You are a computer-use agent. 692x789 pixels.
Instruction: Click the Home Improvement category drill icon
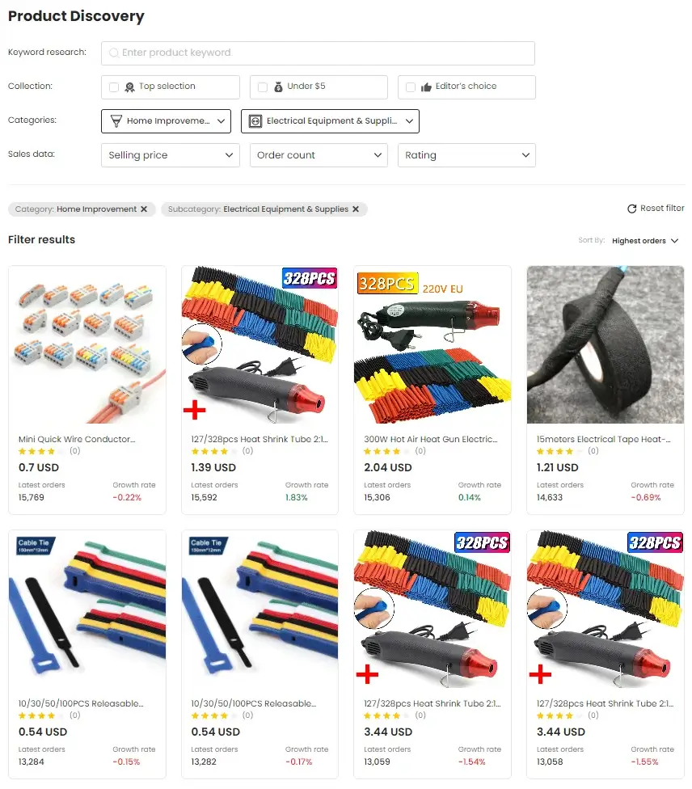(x=116, y=120)
